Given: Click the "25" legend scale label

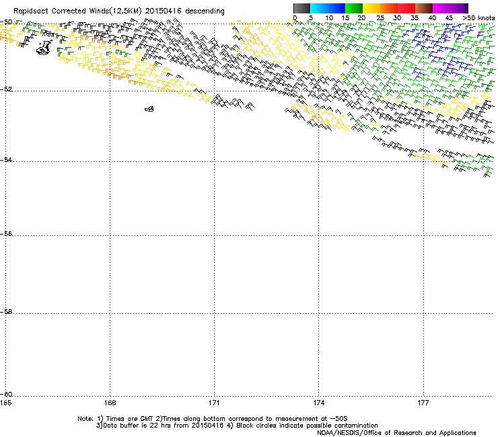Looking at the screenshot, I should [x=380, y=18].
